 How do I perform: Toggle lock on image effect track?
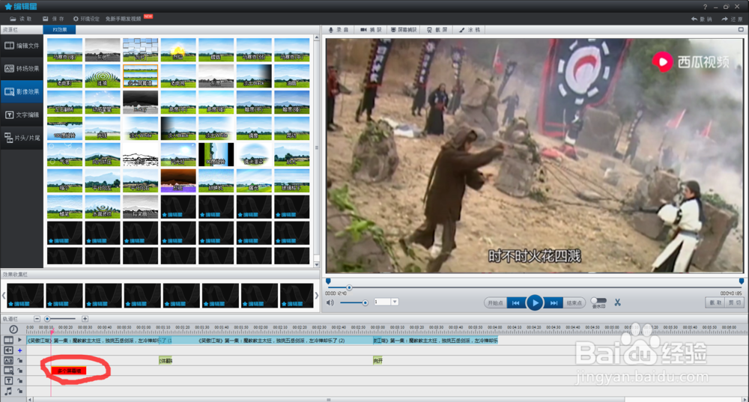click(20, 371)
